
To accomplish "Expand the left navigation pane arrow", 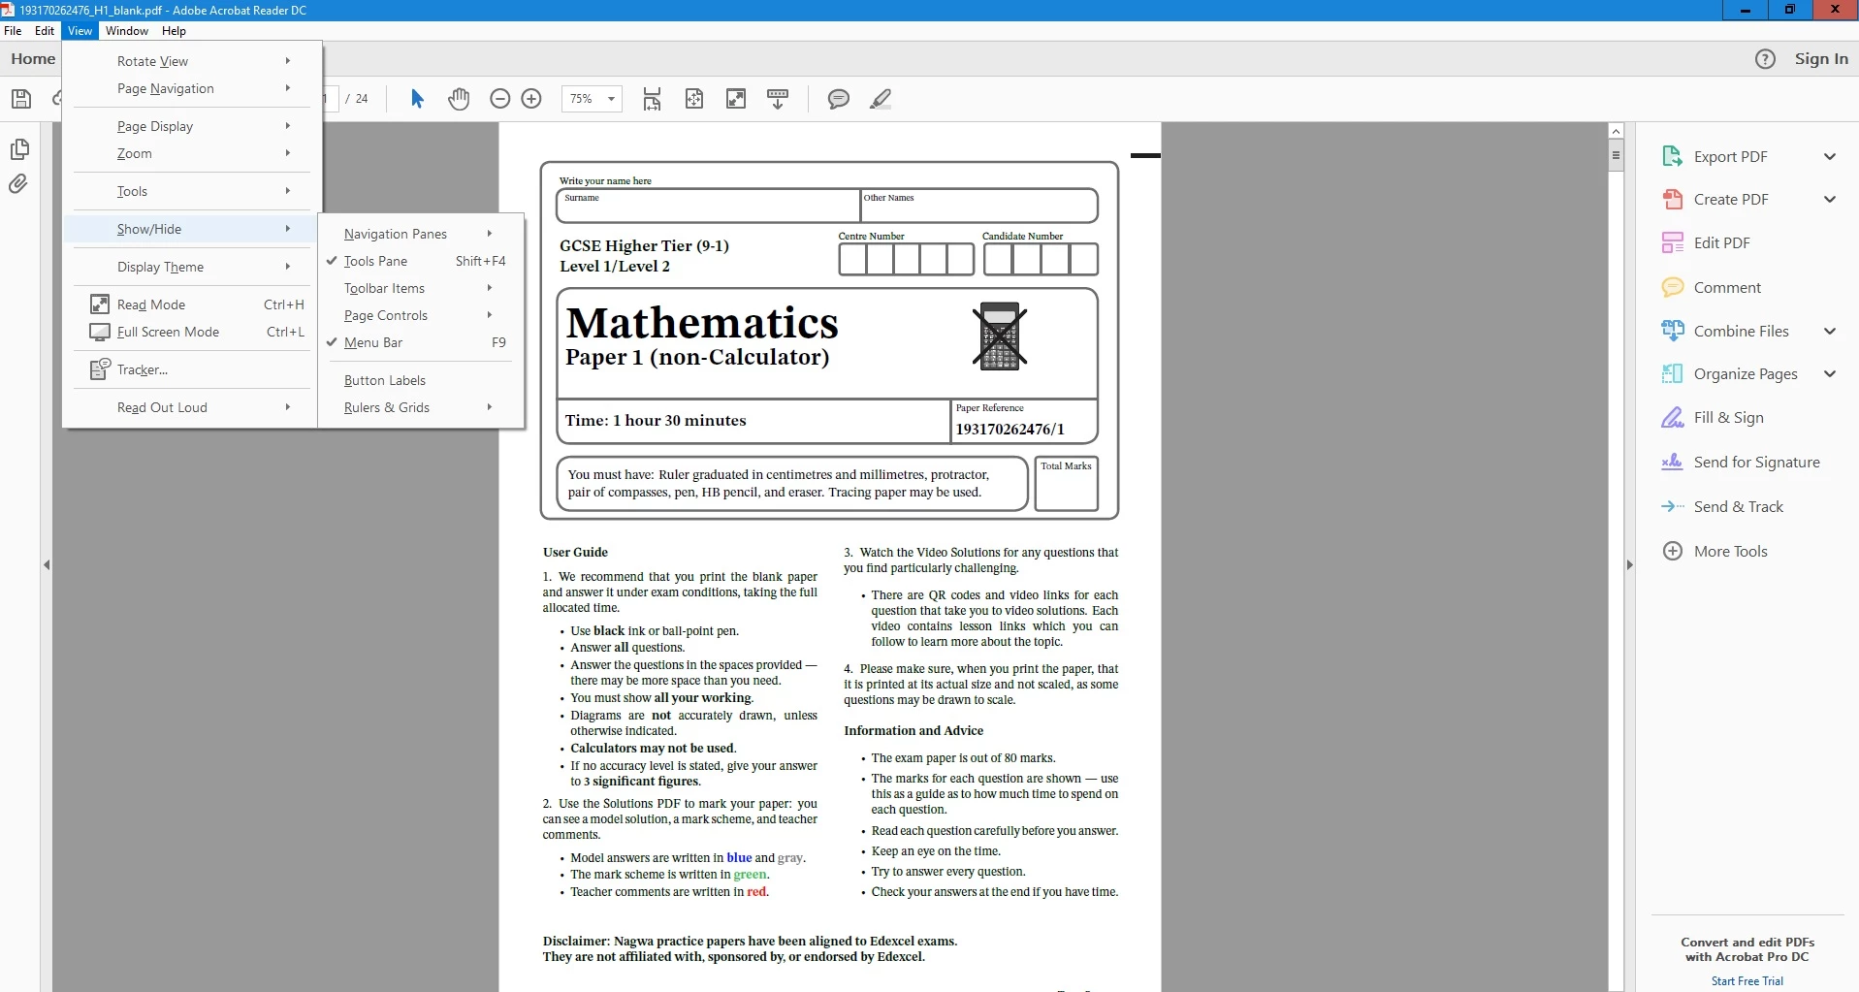I will (47, 564).
